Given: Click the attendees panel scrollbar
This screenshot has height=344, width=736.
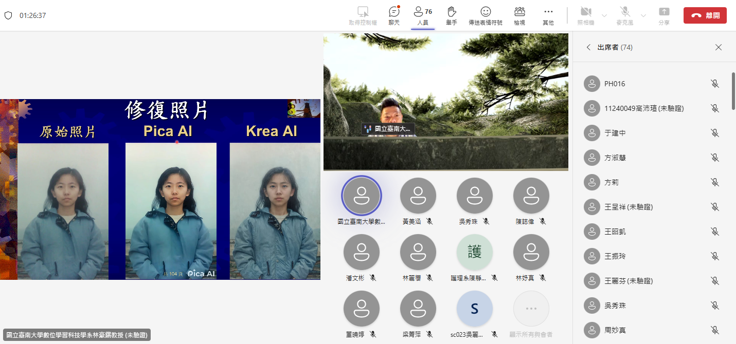Looking at the screenshot, I should point(733,91).
